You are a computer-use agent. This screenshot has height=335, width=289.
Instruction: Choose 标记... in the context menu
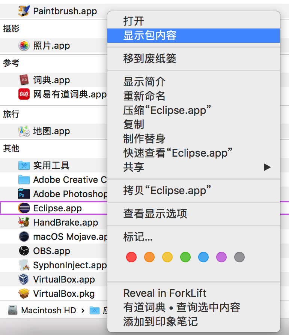click(x=194, y=236)
